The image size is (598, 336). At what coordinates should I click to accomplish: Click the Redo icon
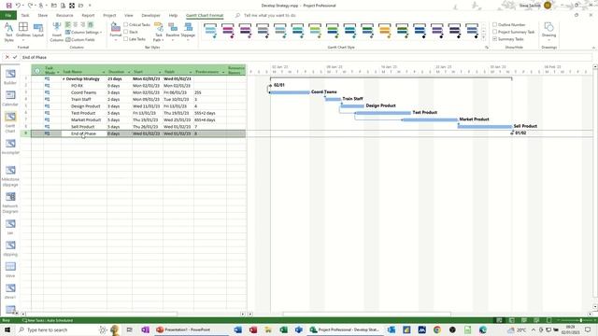click(x=30, y=6)
